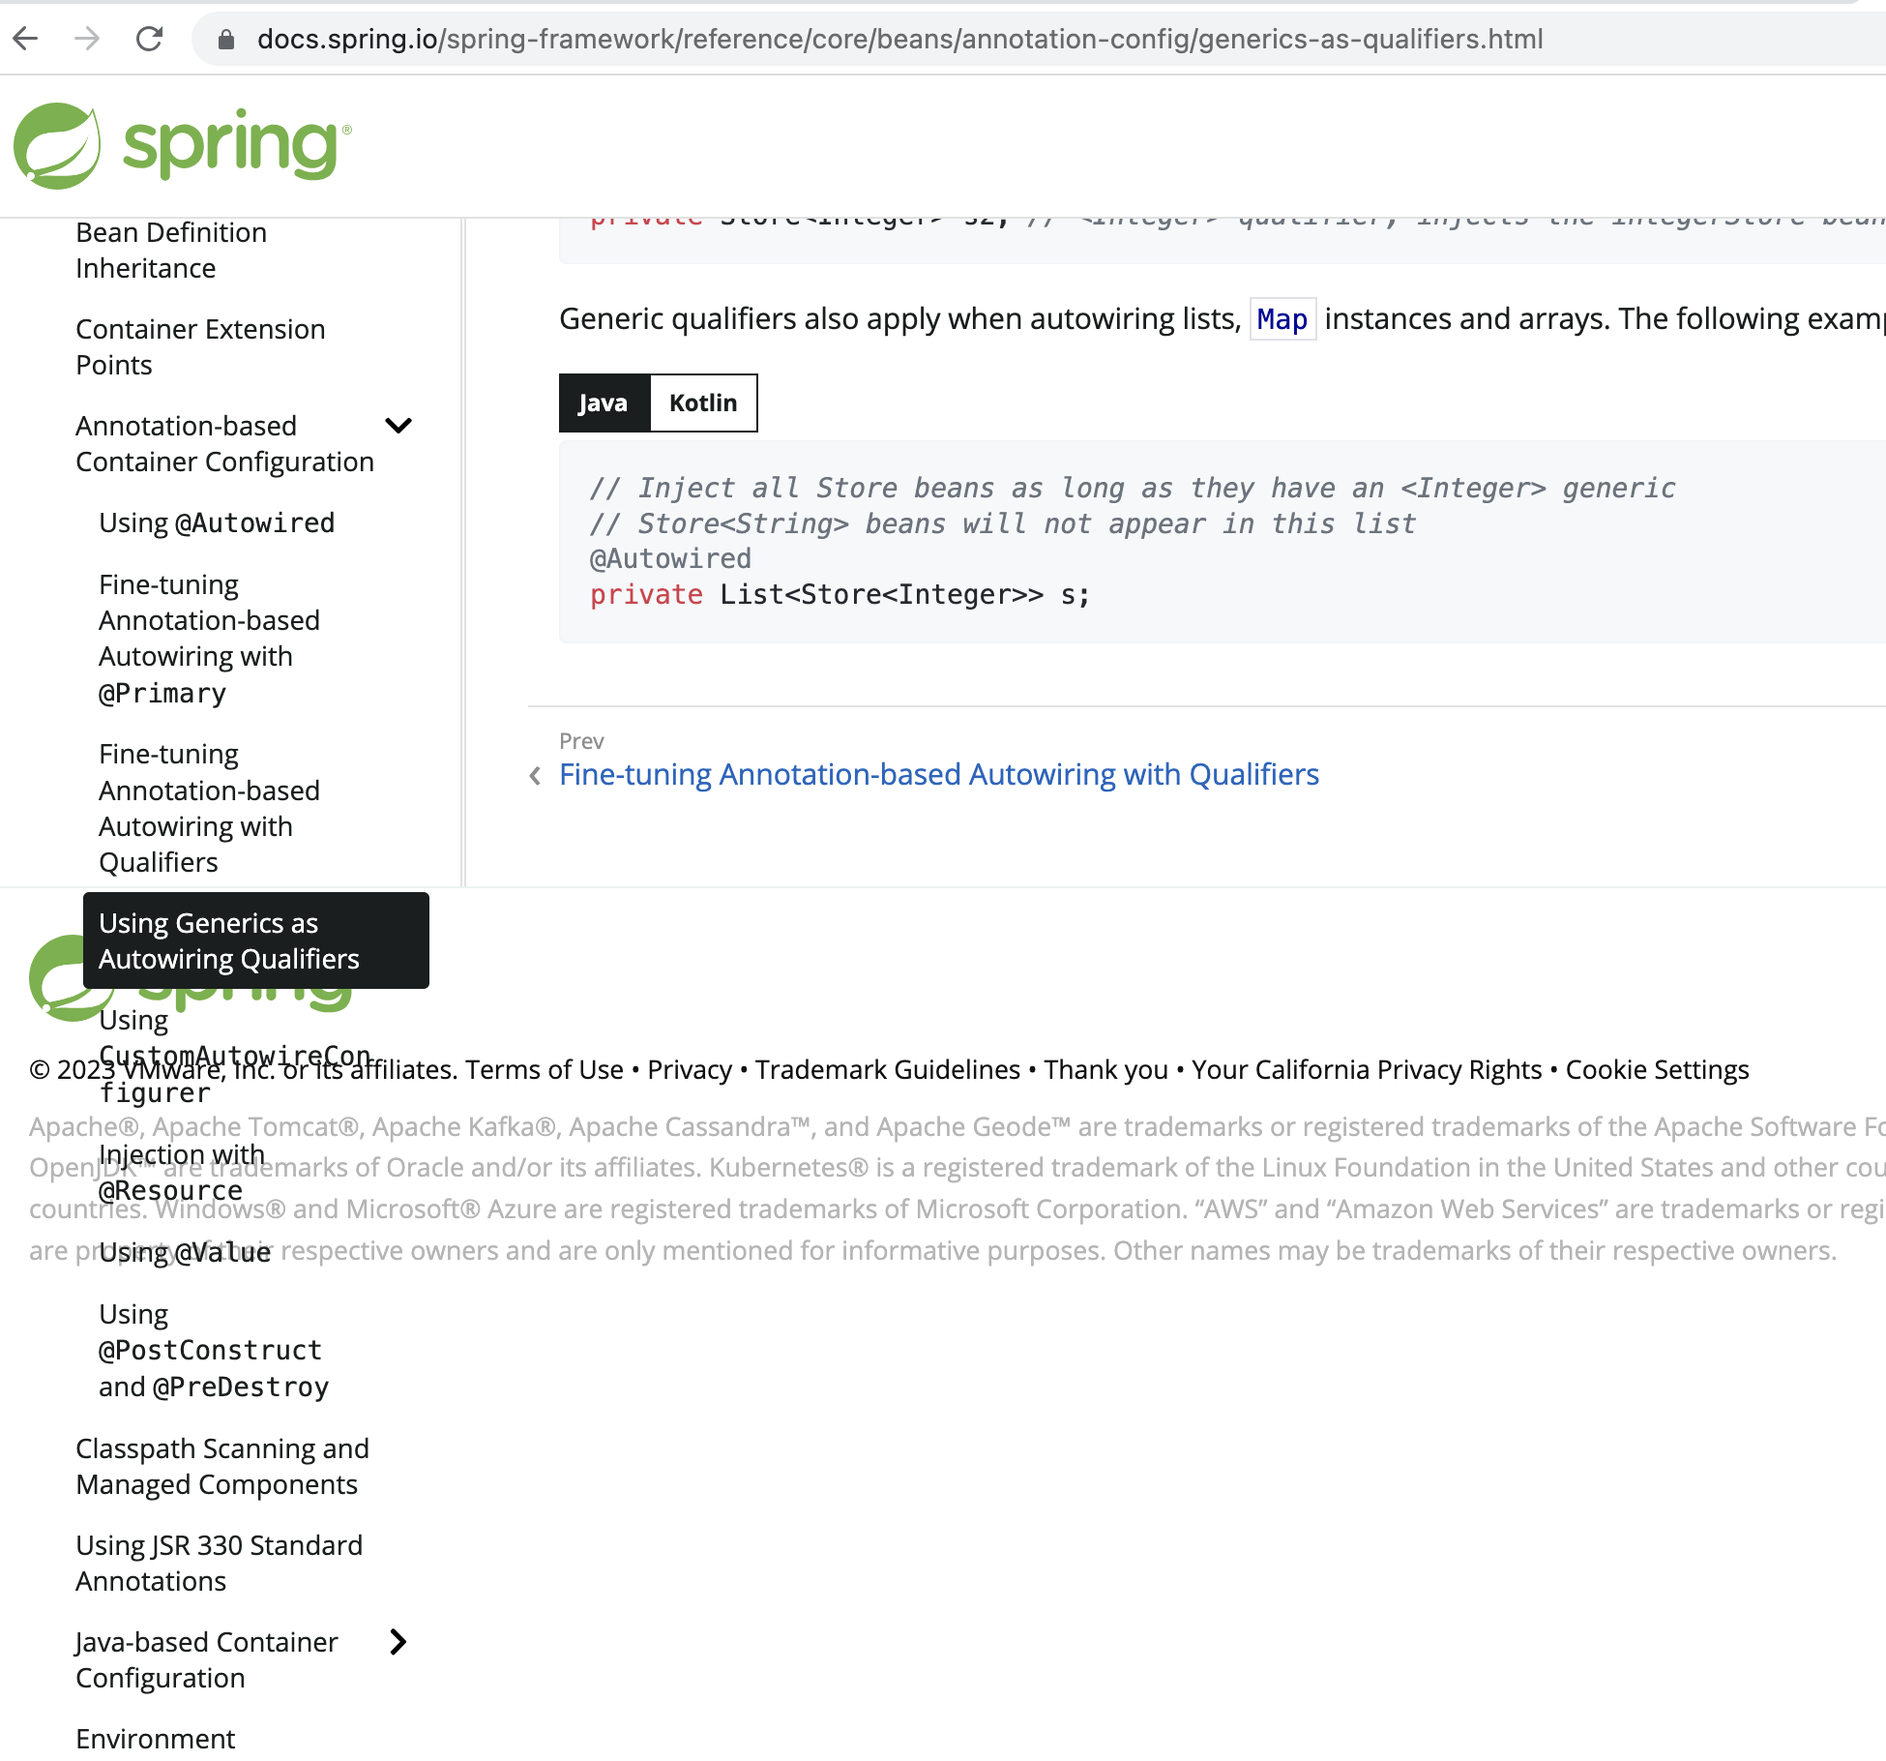
Task: Open Container Extension Points in sidebar
Action: [200, 347]
